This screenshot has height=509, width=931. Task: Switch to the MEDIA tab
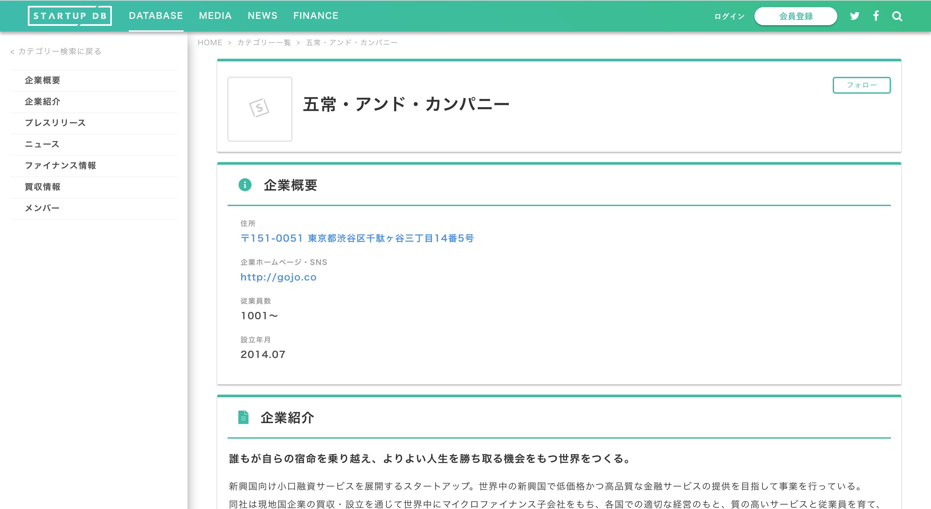tap(215, 16)
